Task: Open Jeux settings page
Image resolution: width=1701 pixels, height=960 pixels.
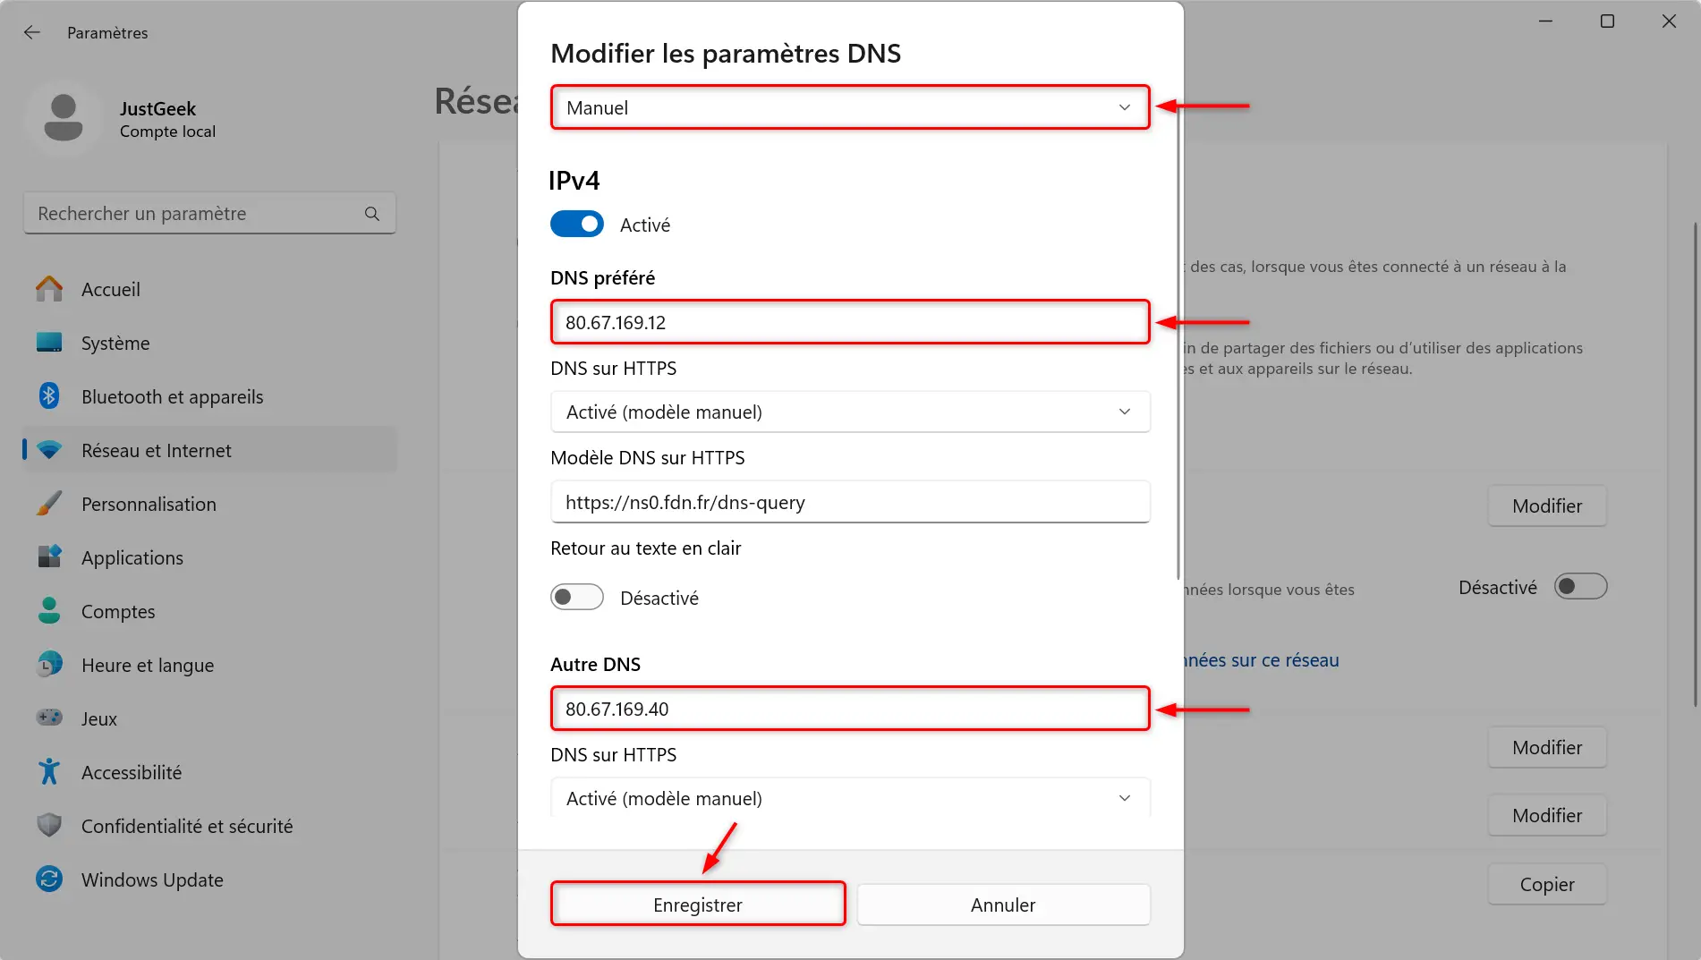Action: click(x=209, y=718)
